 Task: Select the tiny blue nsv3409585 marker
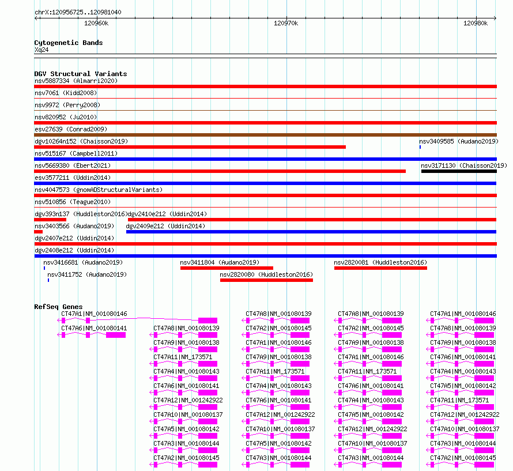420,147
